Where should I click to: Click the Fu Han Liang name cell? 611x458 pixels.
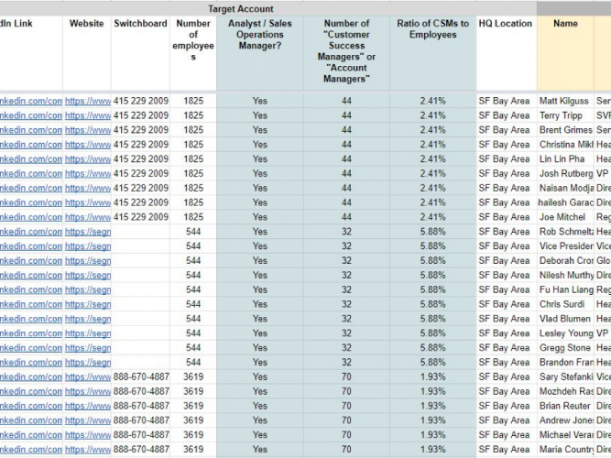[565, 289]
